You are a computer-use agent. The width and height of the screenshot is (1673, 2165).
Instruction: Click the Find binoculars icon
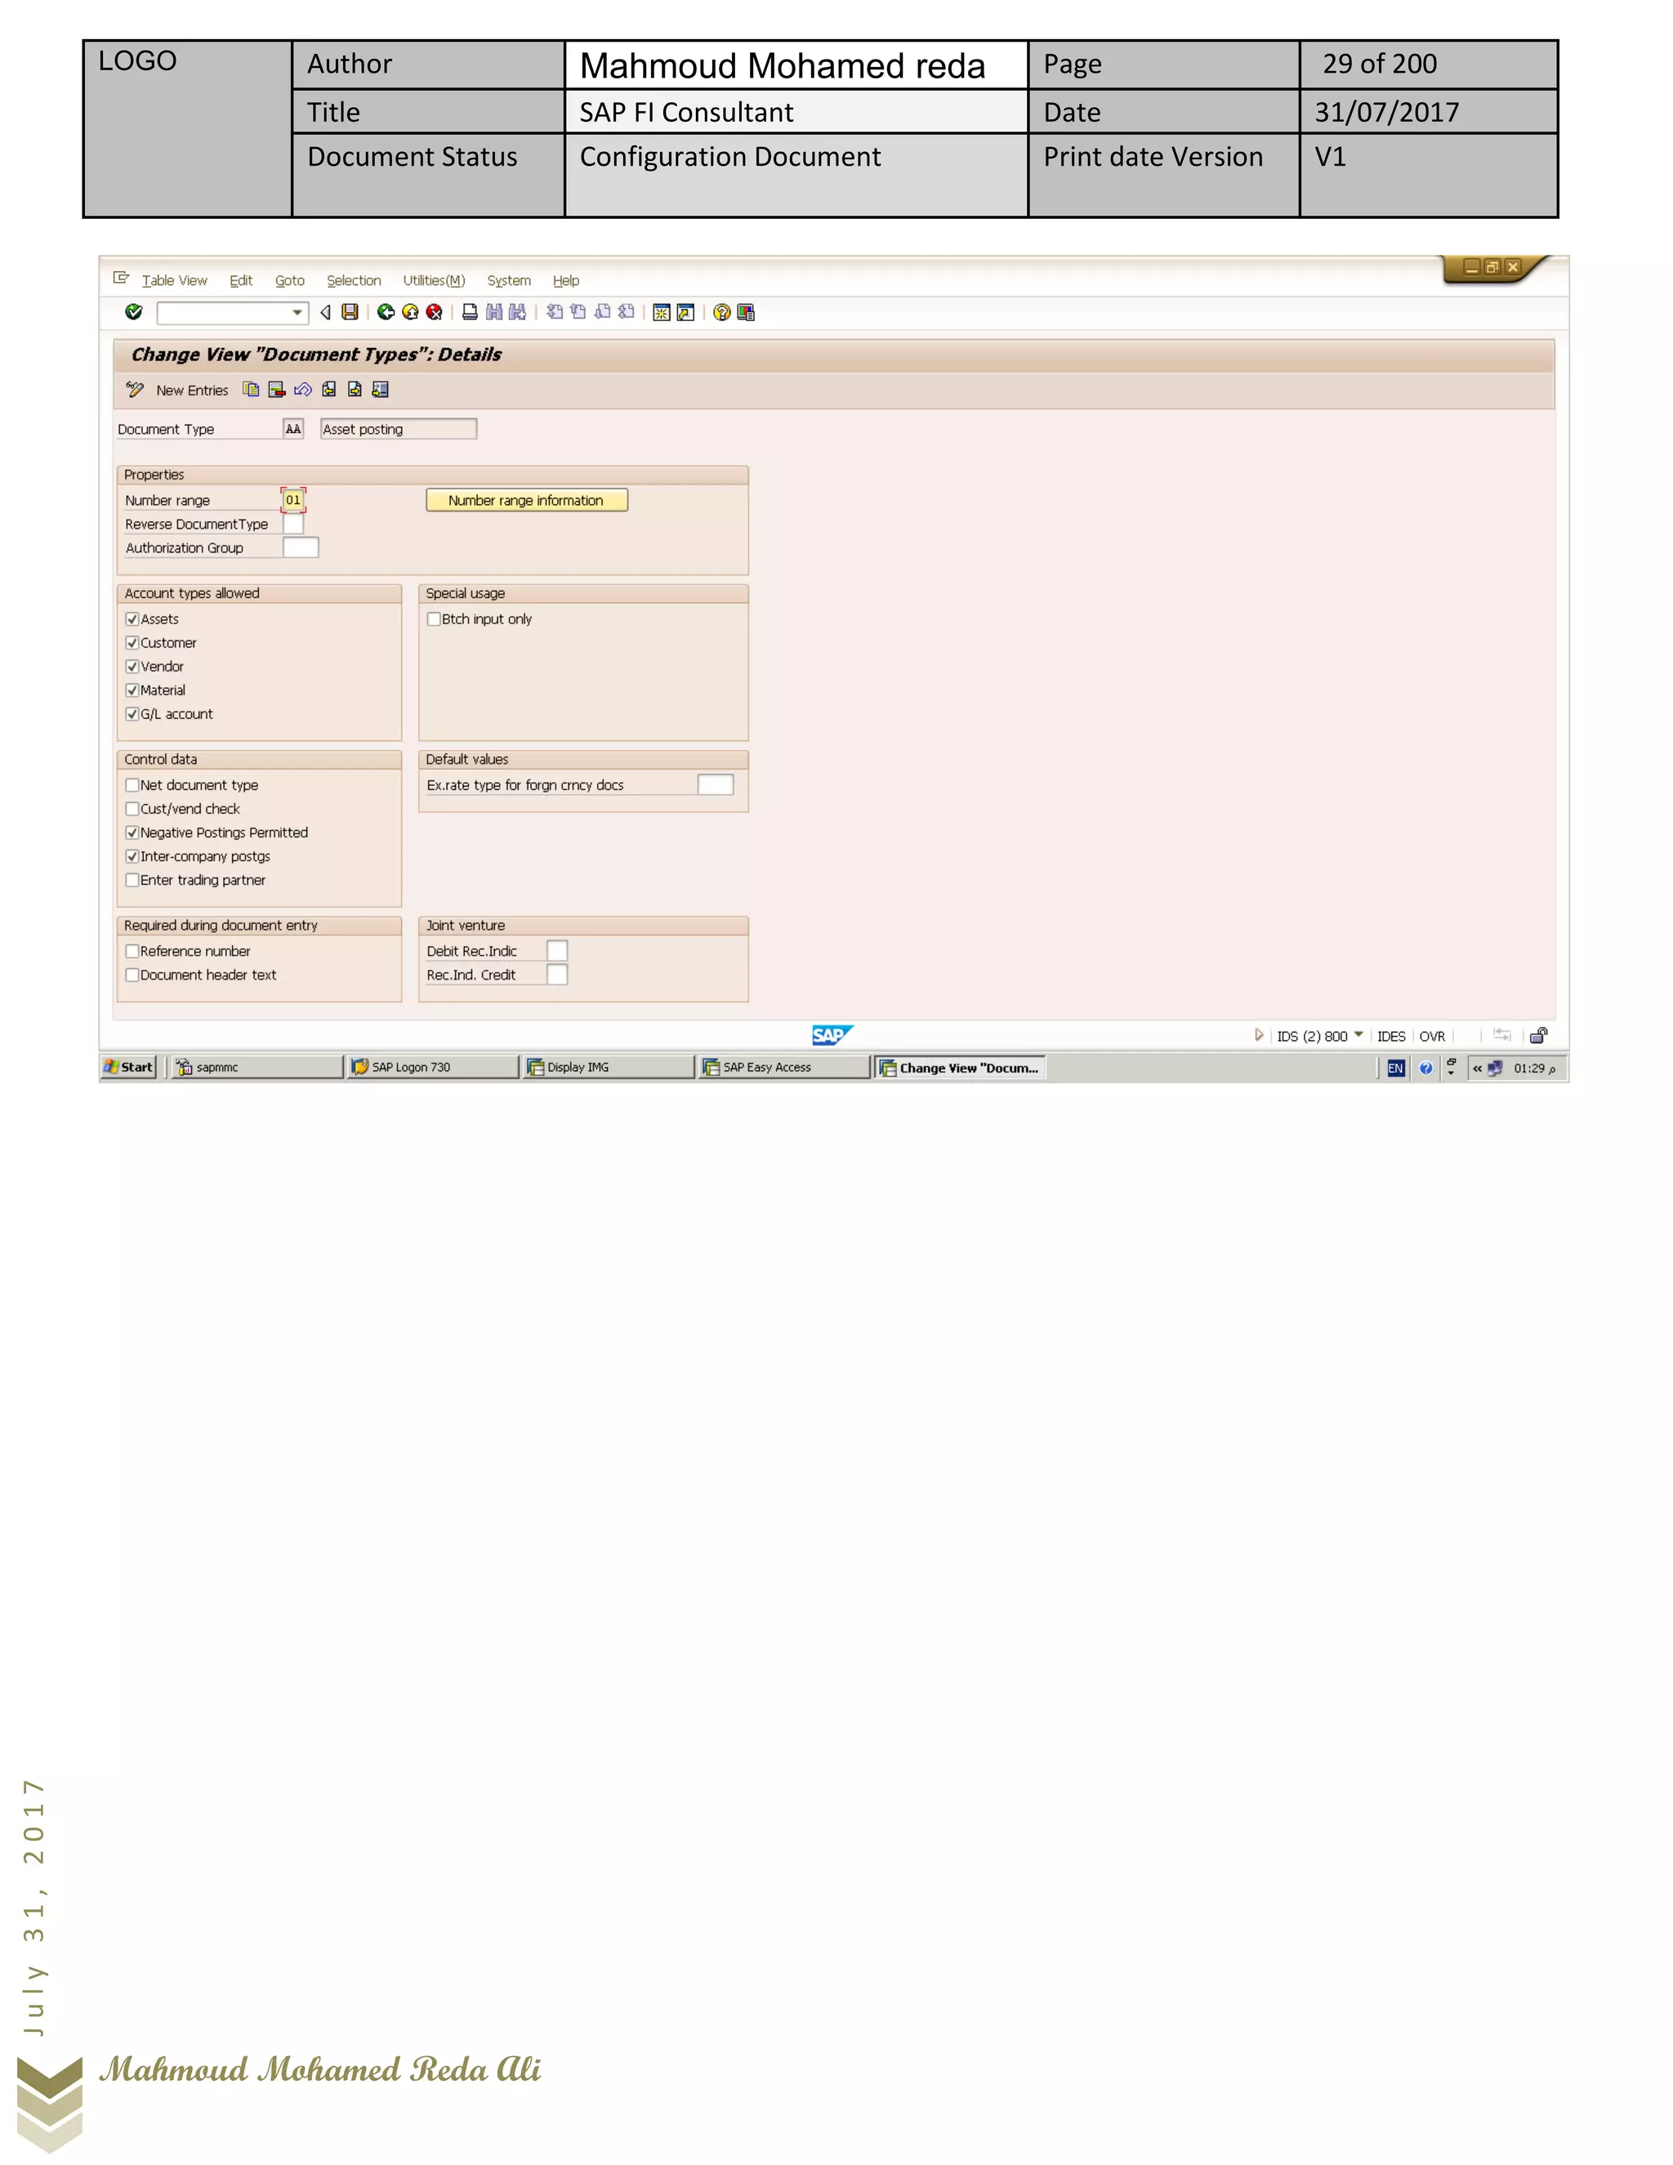[x=493, y=312]
